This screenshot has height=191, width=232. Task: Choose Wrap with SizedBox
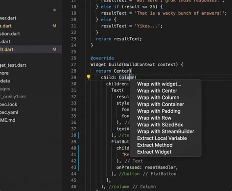click(160, 125)
